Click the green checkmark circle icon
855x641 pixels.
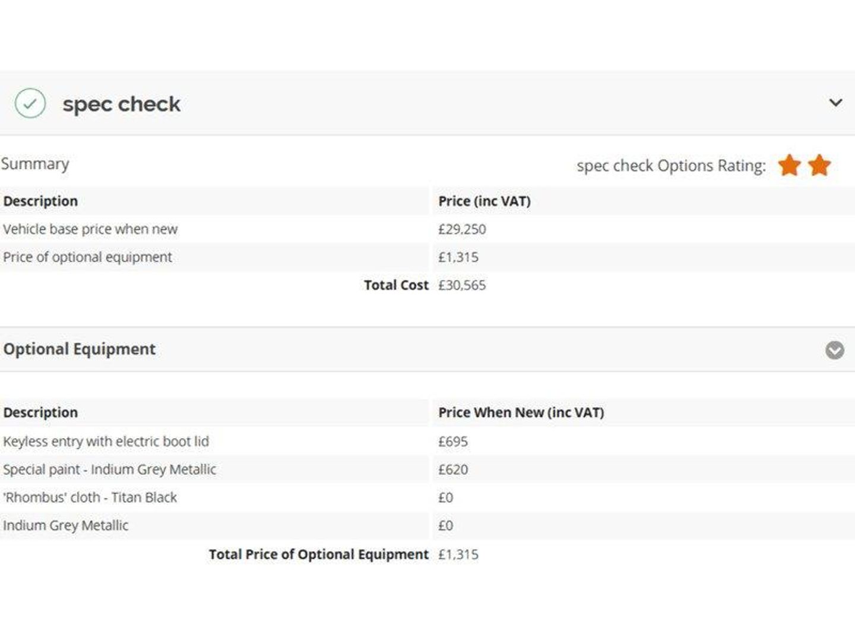tap(30, 103)
